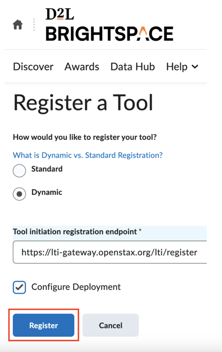Screen dimensions: 222x352
Task: Click the Cancel button
Action: click(111, 325)
